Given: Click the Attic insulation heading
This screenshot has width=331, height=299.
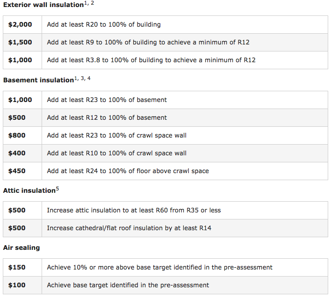Looking at the screenshot, I should pyautogui.click(x=29, y=190).
